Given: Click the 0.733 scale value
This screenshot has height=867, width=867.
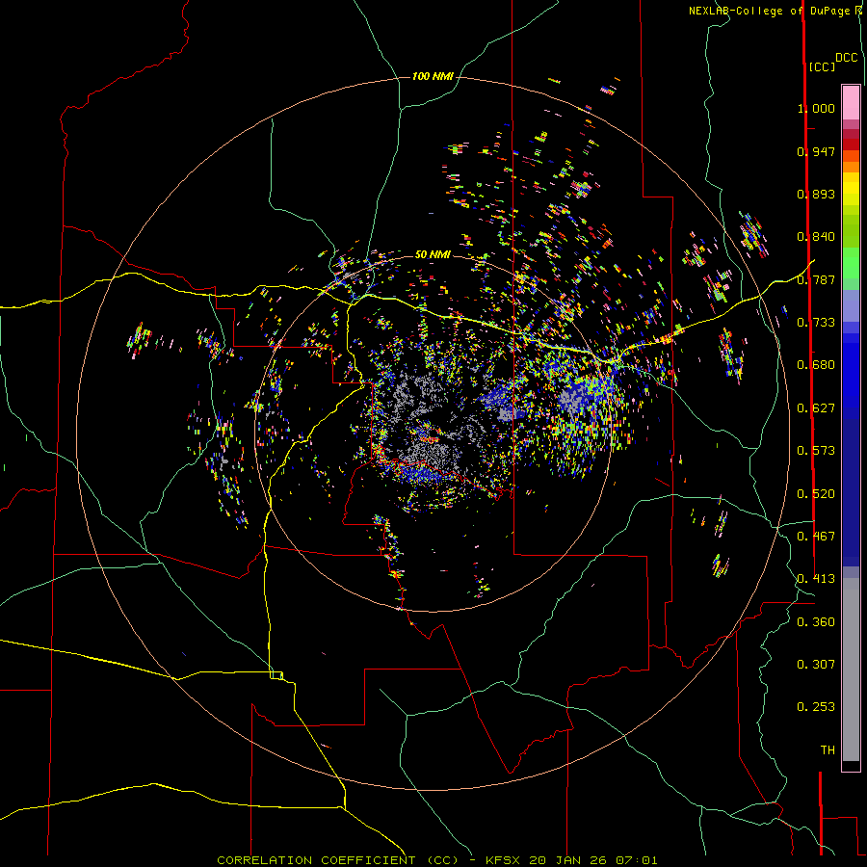Looking at the screenshot, I should [x=816, y=323].
